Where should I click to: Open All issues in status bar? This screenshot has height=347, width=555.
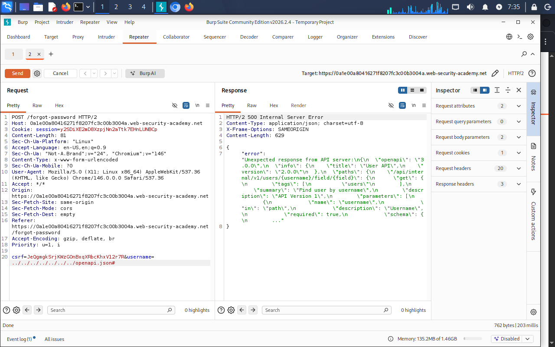coord(54,339)
